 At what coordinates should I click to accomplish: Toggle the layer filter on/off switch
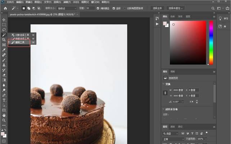tap(207, 133)
